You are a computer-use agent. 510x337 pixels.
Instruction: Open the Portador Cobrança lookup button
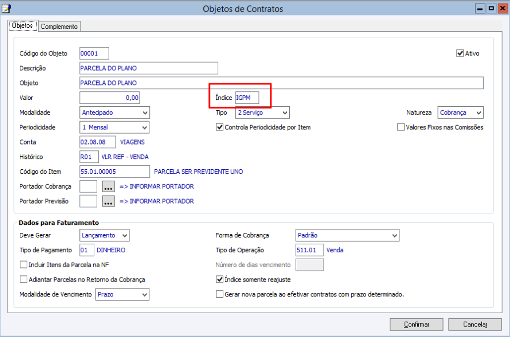109,187
